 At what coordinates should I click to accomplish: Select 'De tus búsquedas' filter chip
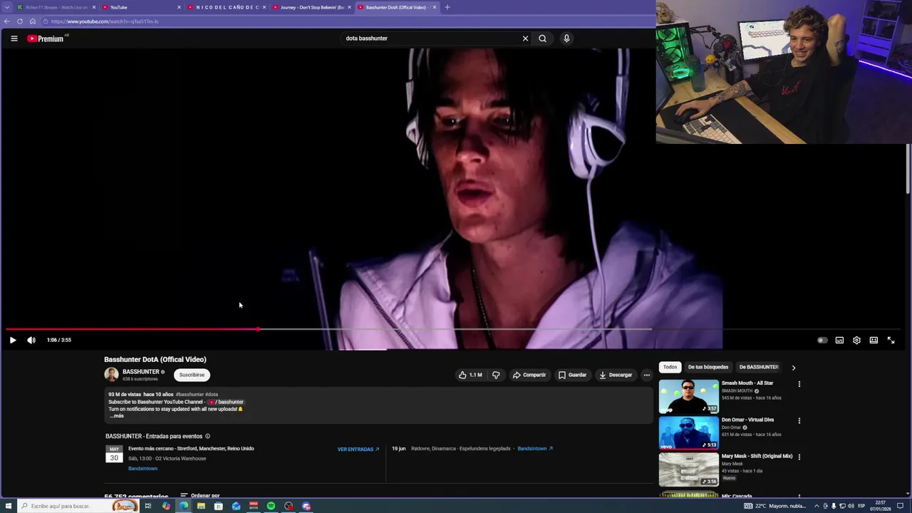[708, 367]
